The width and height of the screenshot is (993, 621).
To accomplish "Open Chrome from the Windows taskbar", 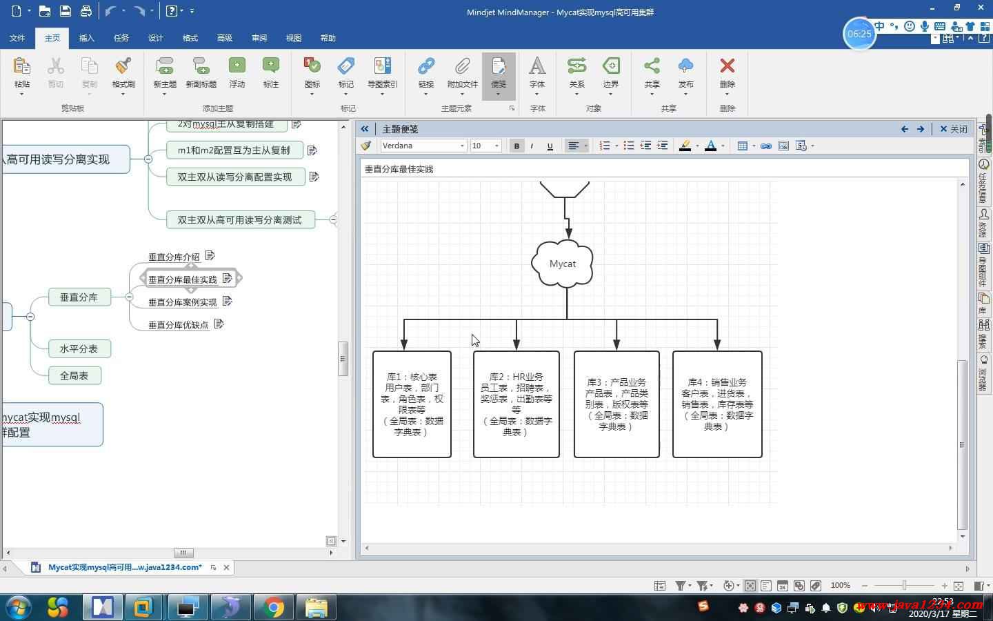I will coord(274,607).
